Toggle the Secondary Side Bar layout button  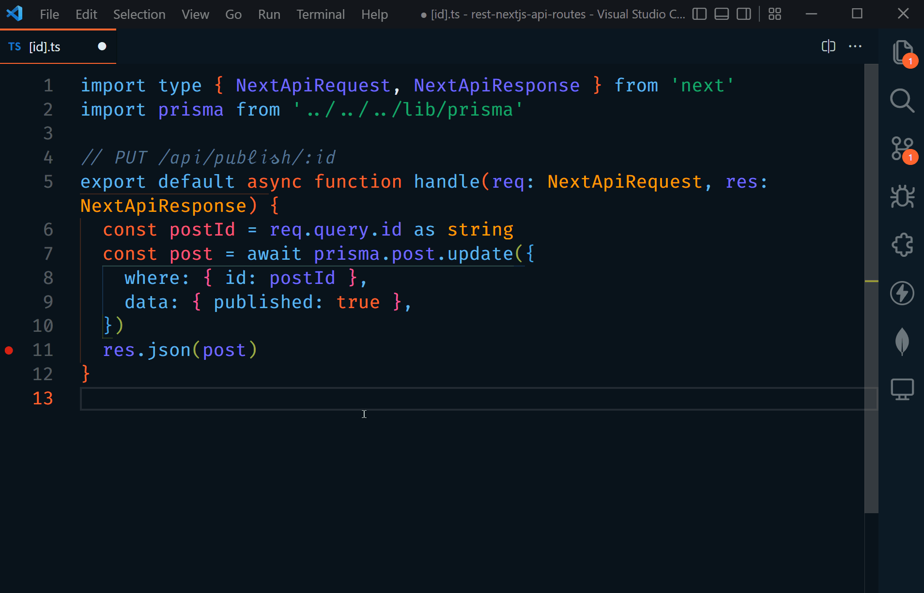click(744, 14)
